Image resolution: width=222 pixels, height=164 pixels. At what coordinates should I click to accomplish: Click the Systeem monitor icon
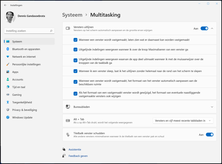pos(8,41)
